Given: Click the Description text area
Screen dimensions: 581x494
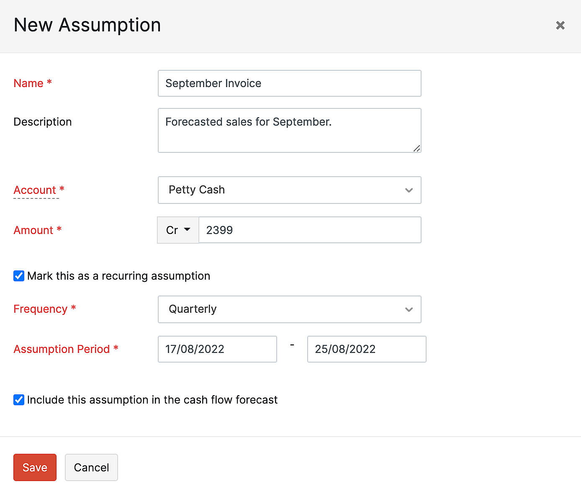Looking at the screenshot, I should pyautogui.click(x=289, y=130).
